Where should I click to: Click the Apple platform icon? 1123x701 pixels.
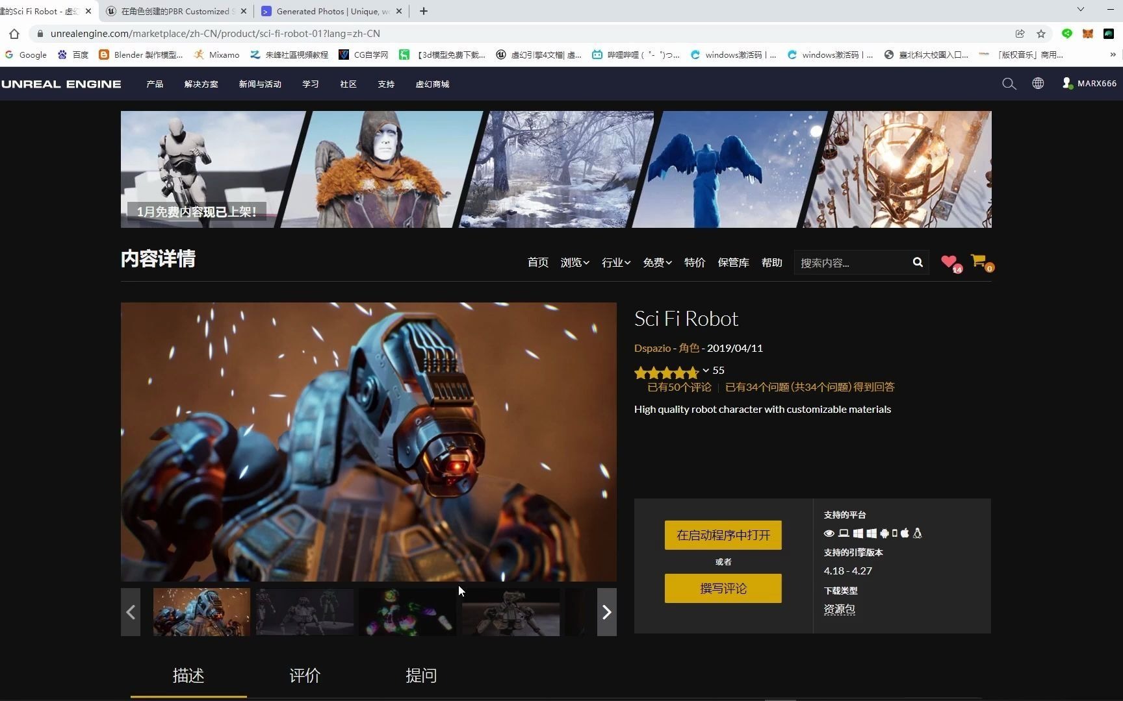tap(905, 534)
